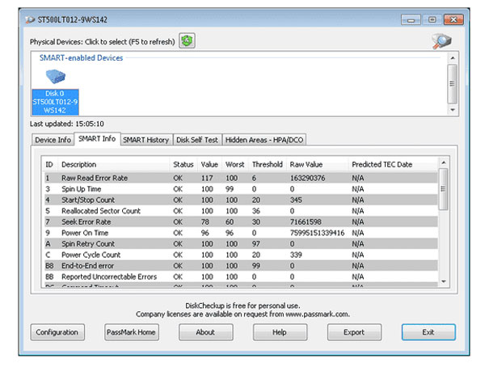Select the Power On Time row

(241, 233)
